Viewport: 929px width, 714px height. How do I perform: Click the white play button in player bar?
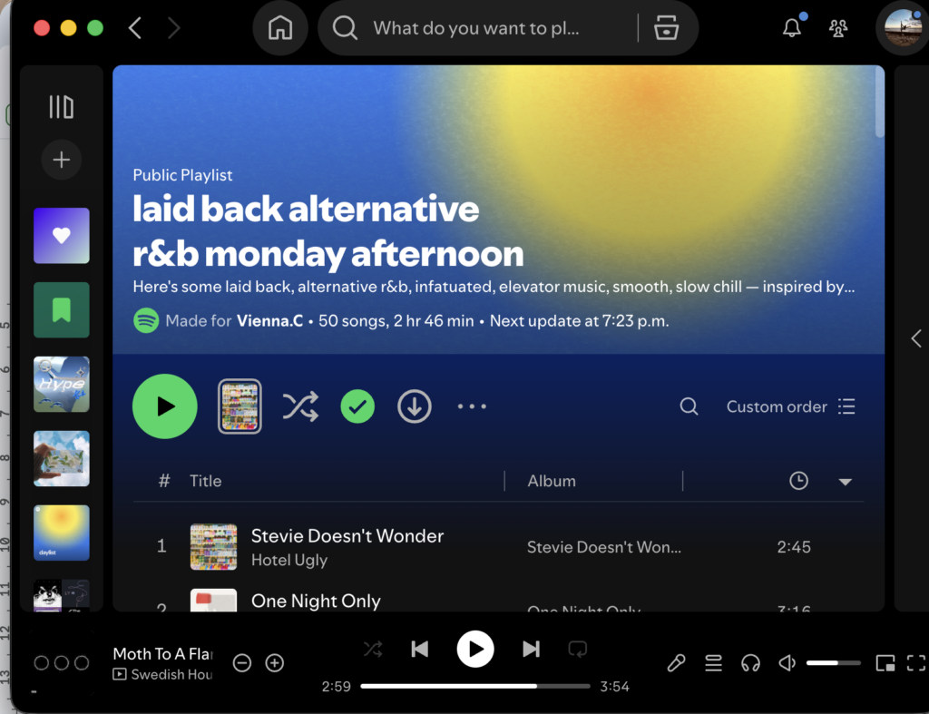point(475,649)
